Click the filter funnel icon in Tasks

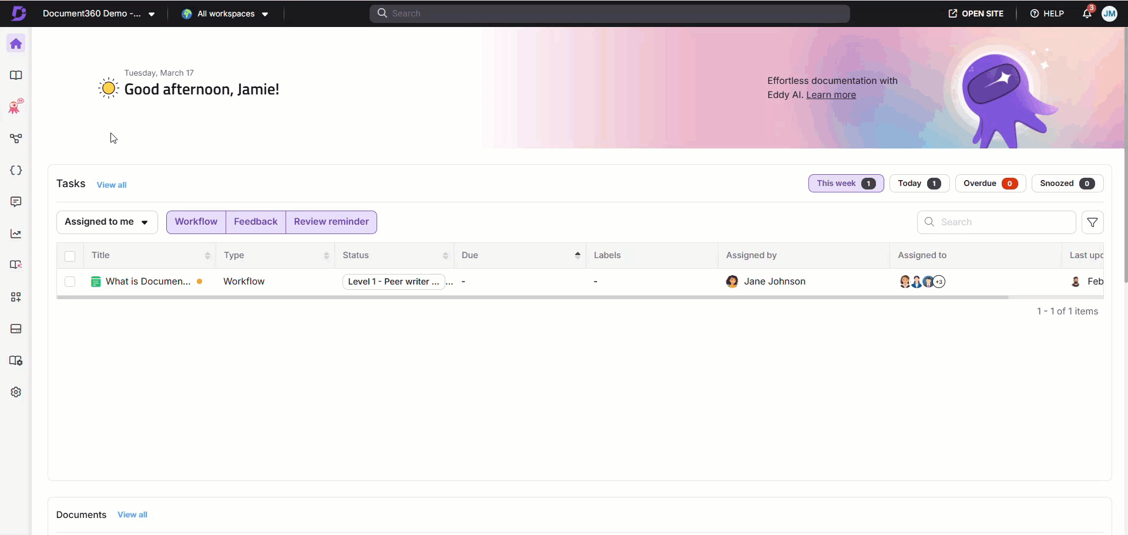[1092, 222]
